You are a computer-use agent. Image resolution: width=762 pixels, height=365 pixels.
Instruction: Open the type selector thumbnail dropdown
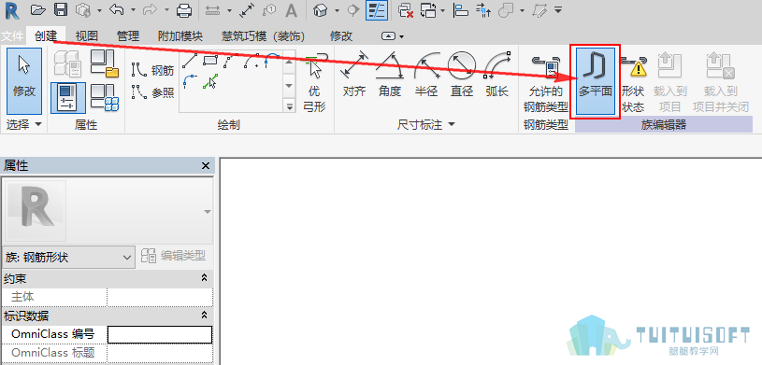click(208, 212)
